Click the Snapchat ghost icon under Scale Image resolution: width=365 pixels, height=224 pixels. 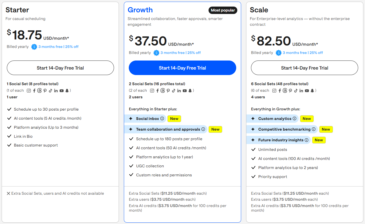click(x=312, y=90)
